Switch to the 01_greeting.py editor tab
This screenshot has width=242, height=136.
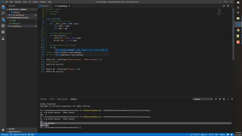pos(62,6)
